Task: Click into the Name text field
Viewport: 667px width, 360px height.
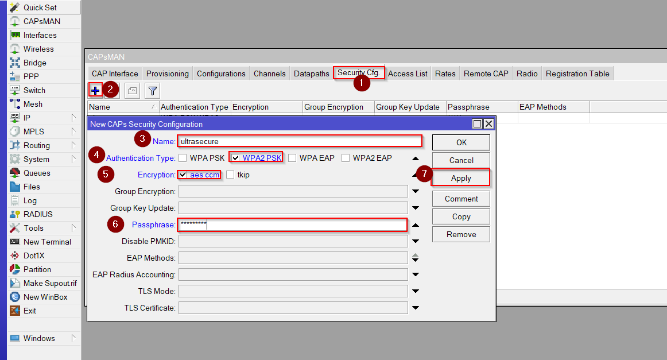Action: (299, 141)
